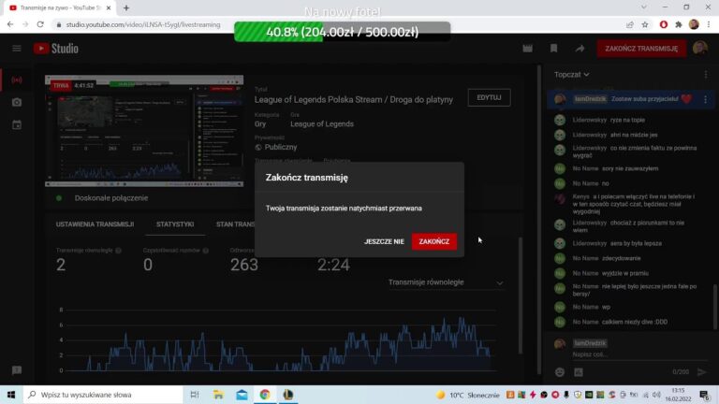Select the Stream icon in left sidebar
719x404 pixels.
[16, 79]
